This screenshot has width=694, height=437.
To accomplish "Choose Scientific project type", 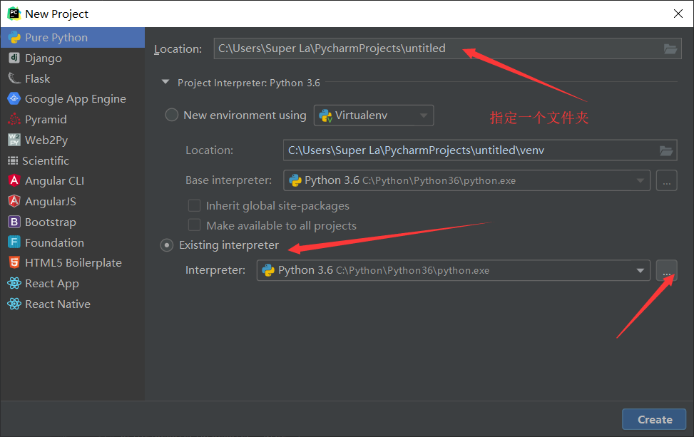I will tap(73, 160).
